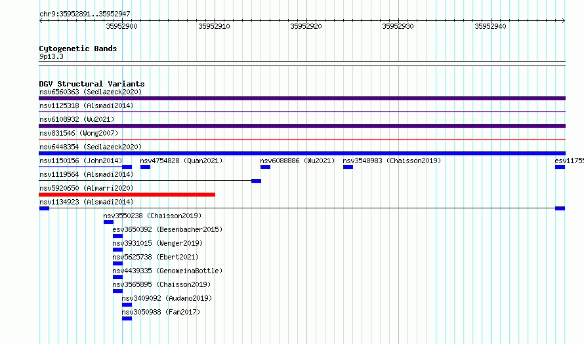Click ruler position 35952900
584x344 pixels.
[122, 26]
